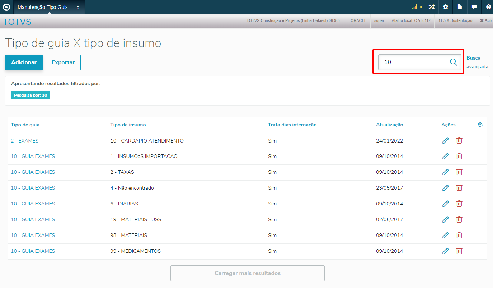Click 11.5.X Sustentação entry
The width and height of the screenshot is (493, 288).
455,21
